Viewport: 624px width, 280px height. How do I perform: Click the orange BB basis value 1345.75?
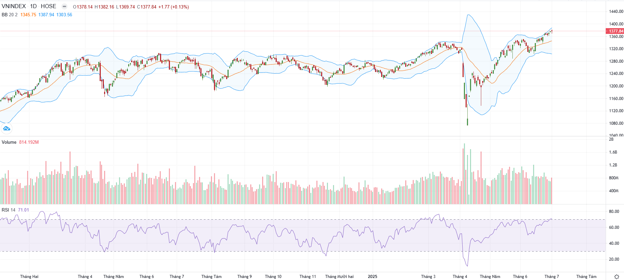pyautogui.click(x=28, y=15)
